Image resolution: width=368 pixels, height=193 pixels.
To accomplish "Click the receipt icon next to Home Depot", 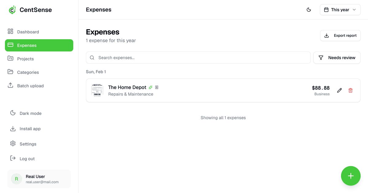I will pos(157,87).
